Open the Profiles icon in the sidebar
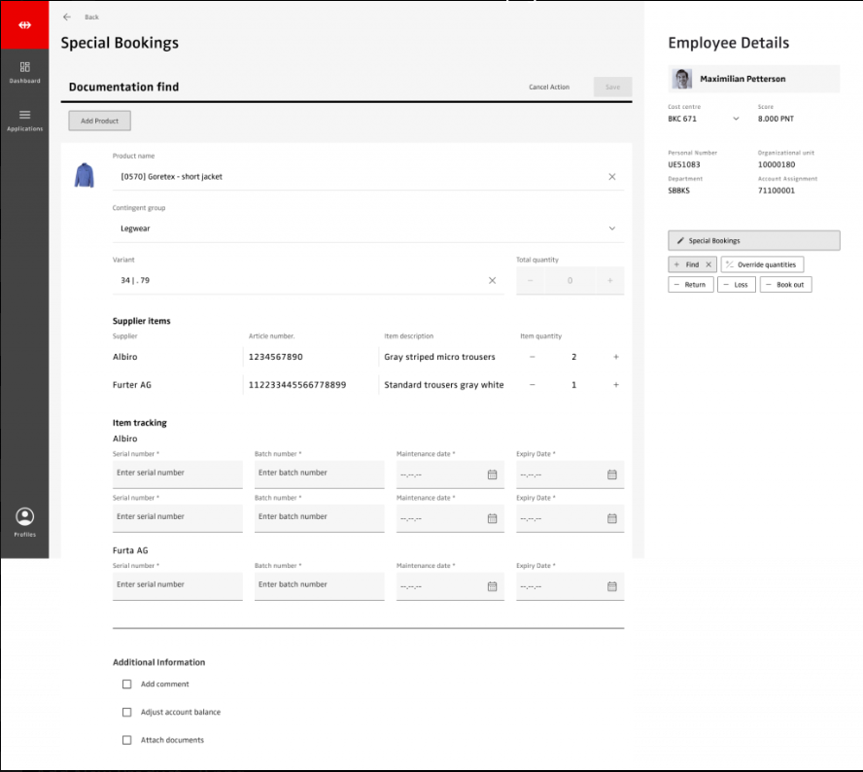Screen dimensions: 863x772 click(24, 521)
